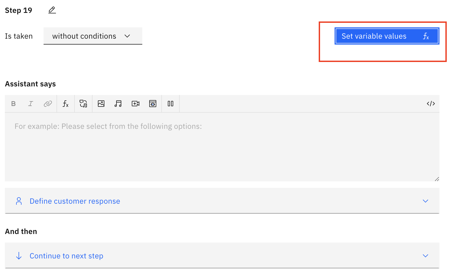The width and height of the screenshot is (454, 278).
Task: Insert a variable using the toolbar fx icon
Action: [66, 104]
